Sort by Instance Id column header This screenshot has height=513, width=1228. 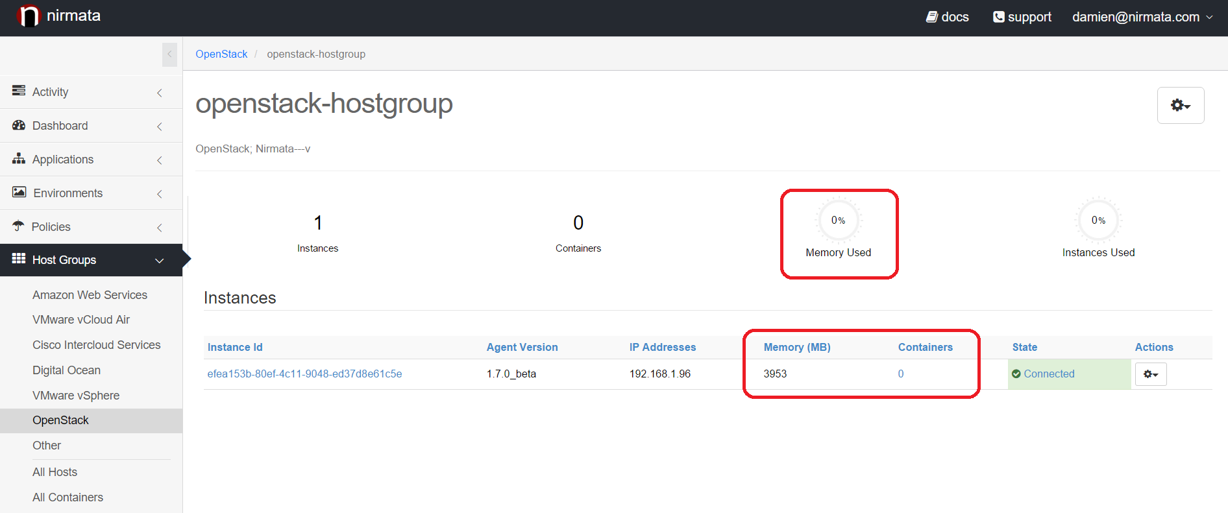click(235, 347)
